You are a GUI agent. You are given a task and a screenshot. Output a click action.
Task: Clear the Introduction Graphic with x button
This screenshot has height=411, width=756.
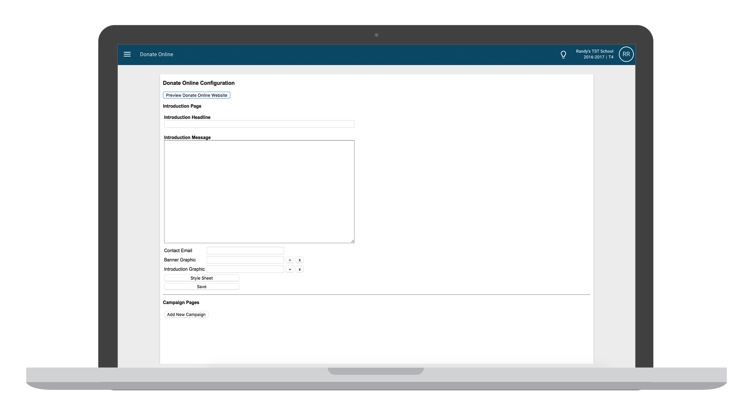[299, 269]
